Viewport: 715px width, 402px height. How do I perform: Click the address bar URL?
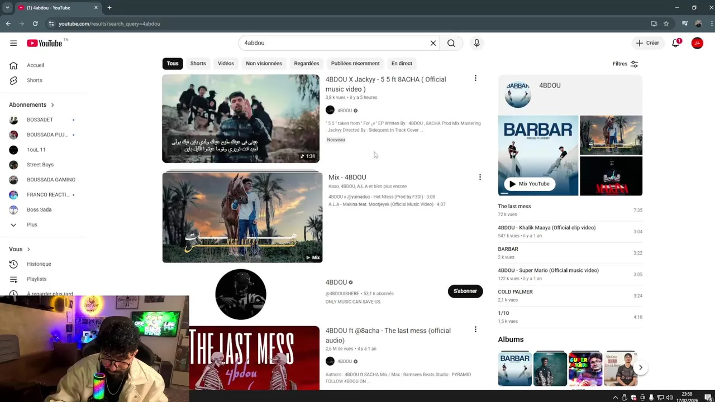pyautogui.click(x=109, y=24)
